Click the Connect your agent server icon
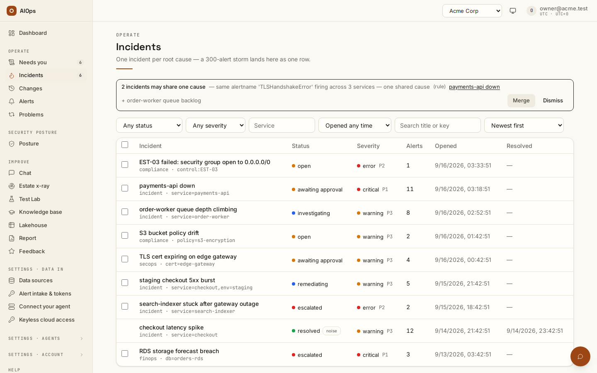Image resolution: width=597 pixels, height=373 pixels. click(x=12, y=307)
